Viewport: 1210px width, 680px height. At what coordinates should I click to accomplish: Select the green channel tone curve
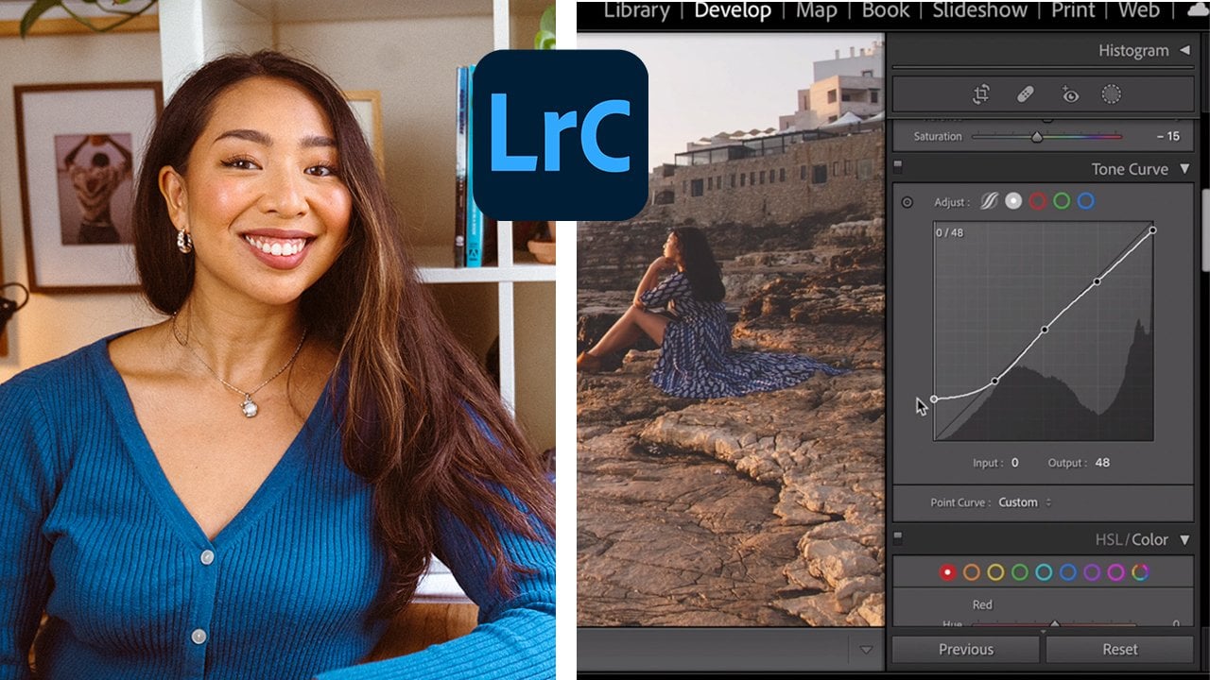point(1062,201)
